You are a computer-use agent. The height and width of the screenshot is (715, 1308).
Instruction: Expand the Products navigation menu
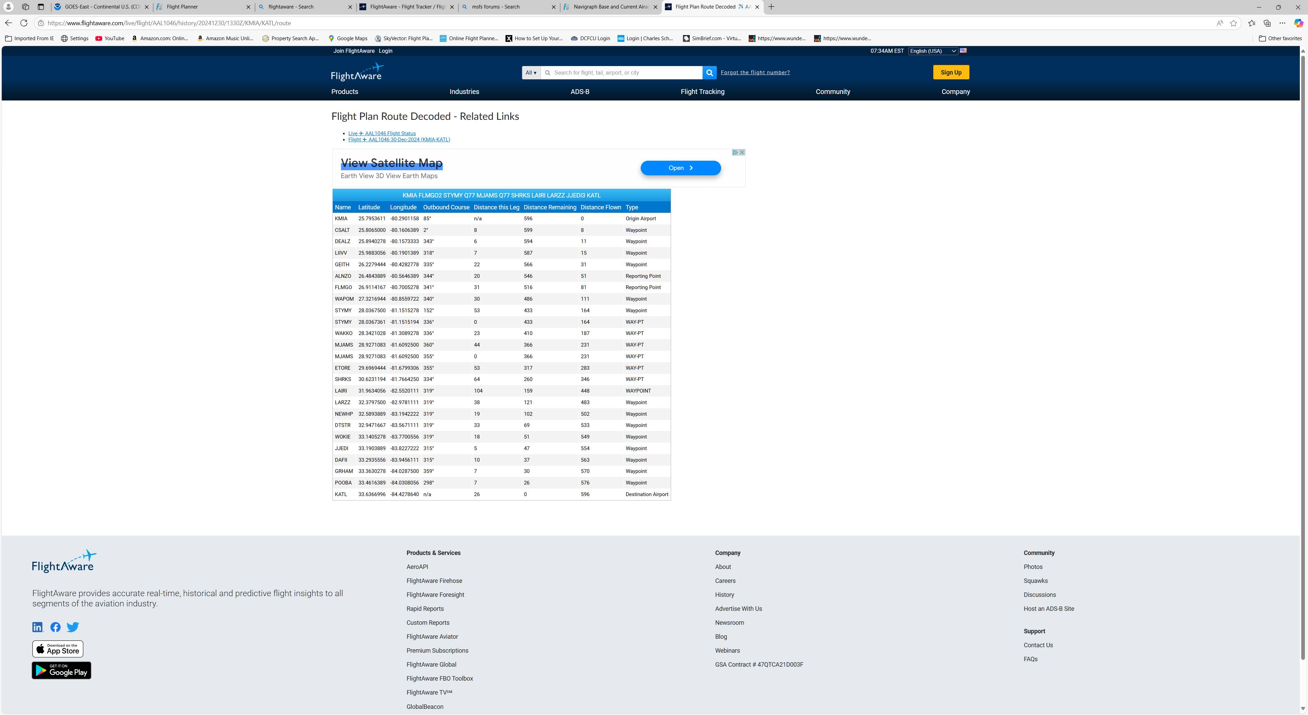coord(345,92)
